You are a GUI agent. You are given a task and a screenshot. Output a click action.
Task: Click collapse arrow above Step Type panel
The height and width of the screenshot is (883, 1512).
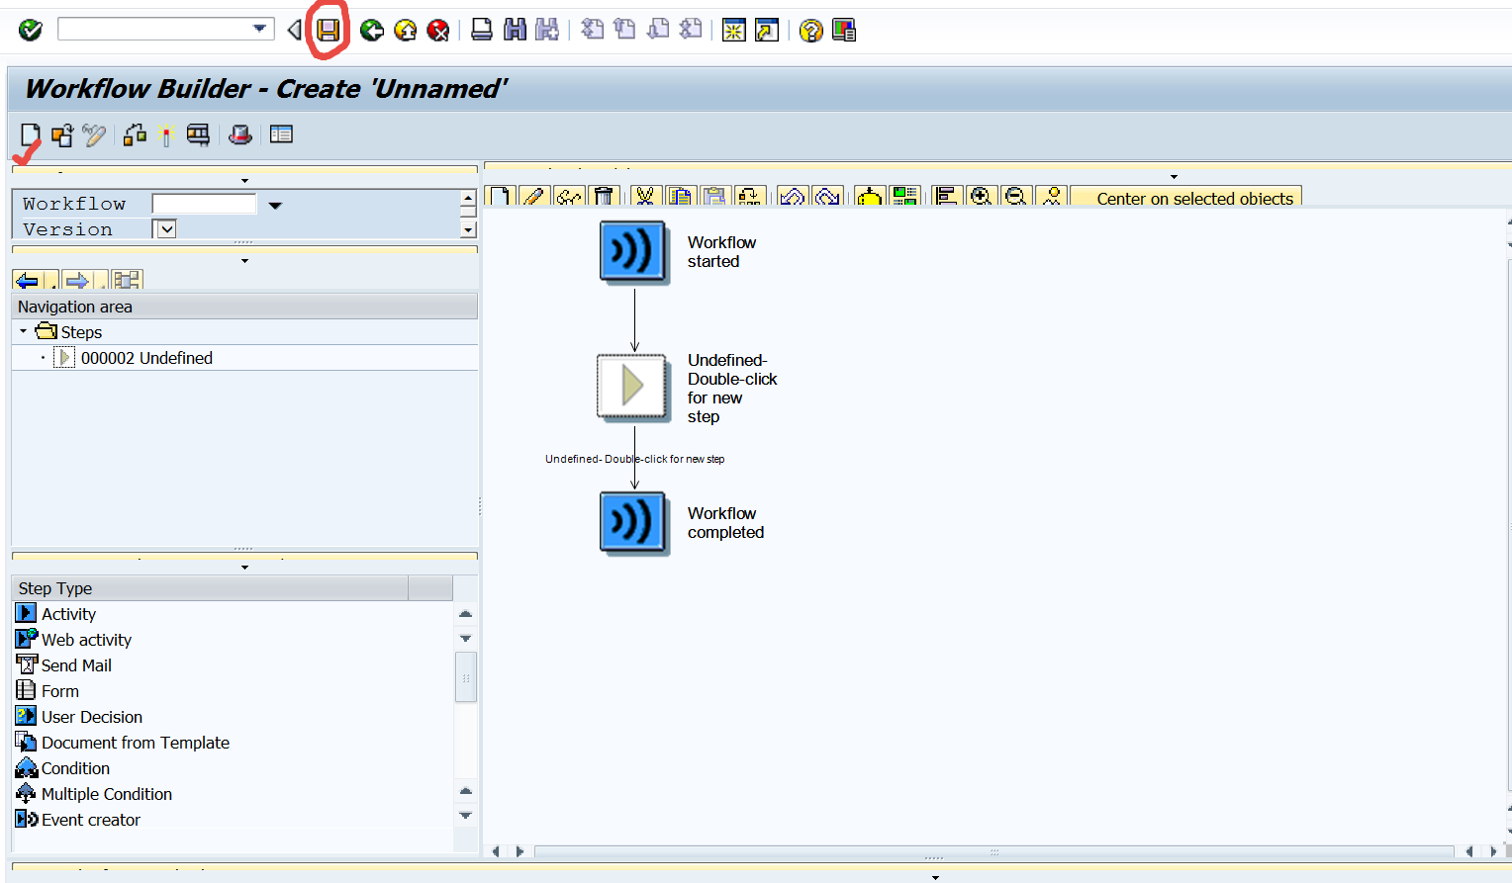pyautogui.click(x=244, y=568)
